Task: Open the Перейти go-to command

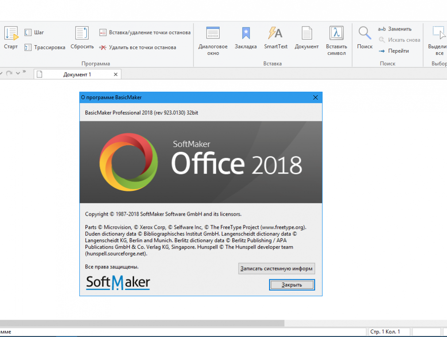Action: pyautogui.click(x=394, y=51)
